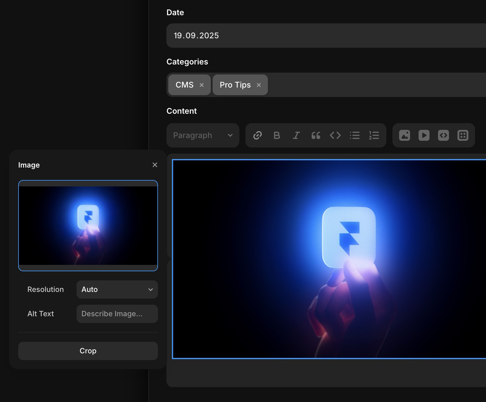Viewport: 486px width, 402px height.
Task: Insert a code block embed
Action: [x=443, y=135]
